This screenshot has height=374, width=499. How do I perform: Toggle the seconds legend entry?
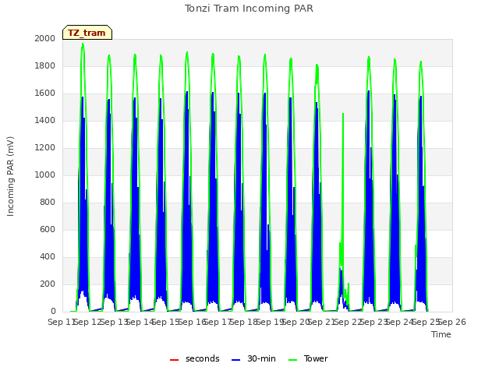(x=195, y=358)
